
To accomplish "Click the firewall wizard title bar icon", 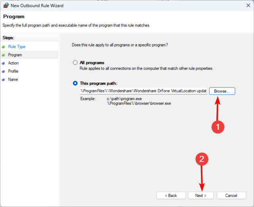I will 6,6.
